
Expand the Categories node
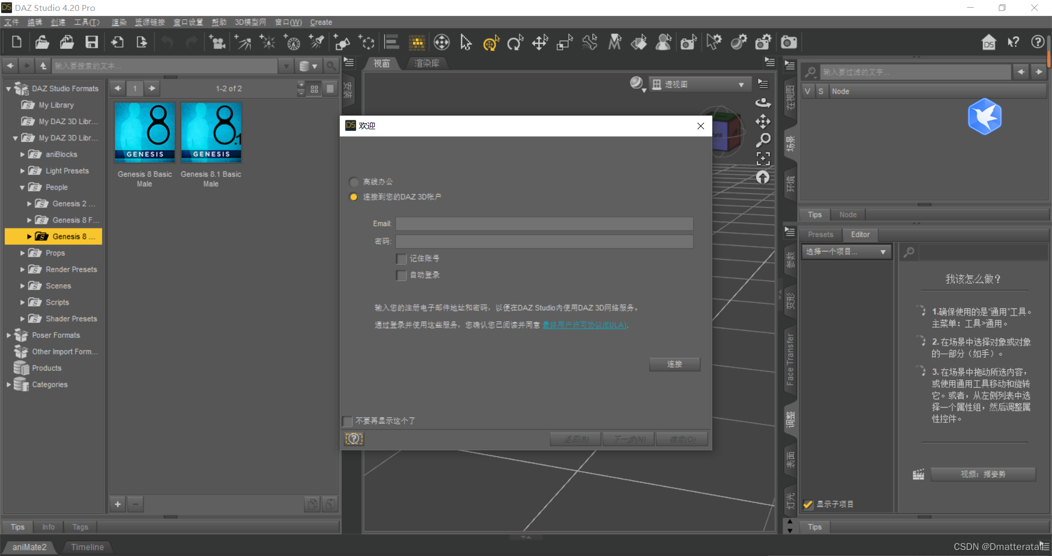point(8,385)
